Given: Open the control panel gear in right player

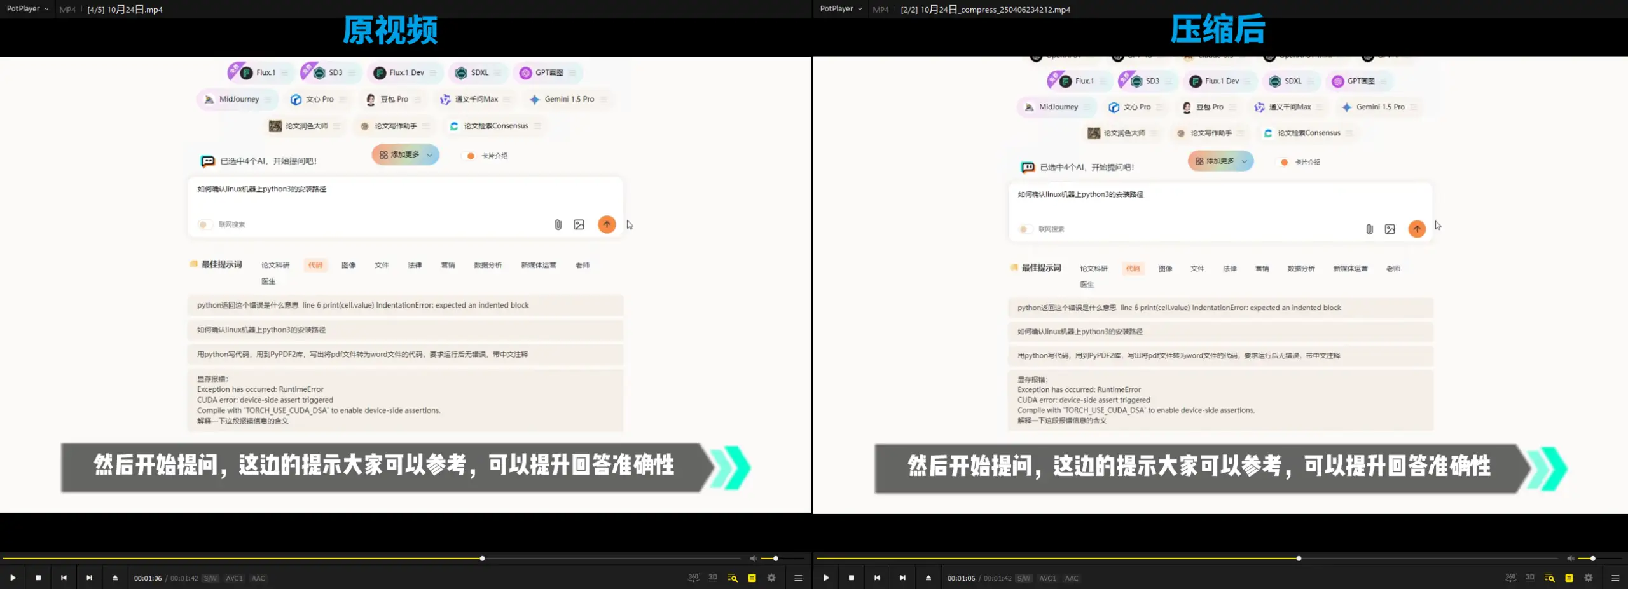Looking at the screenshot, I should 1589,578.
